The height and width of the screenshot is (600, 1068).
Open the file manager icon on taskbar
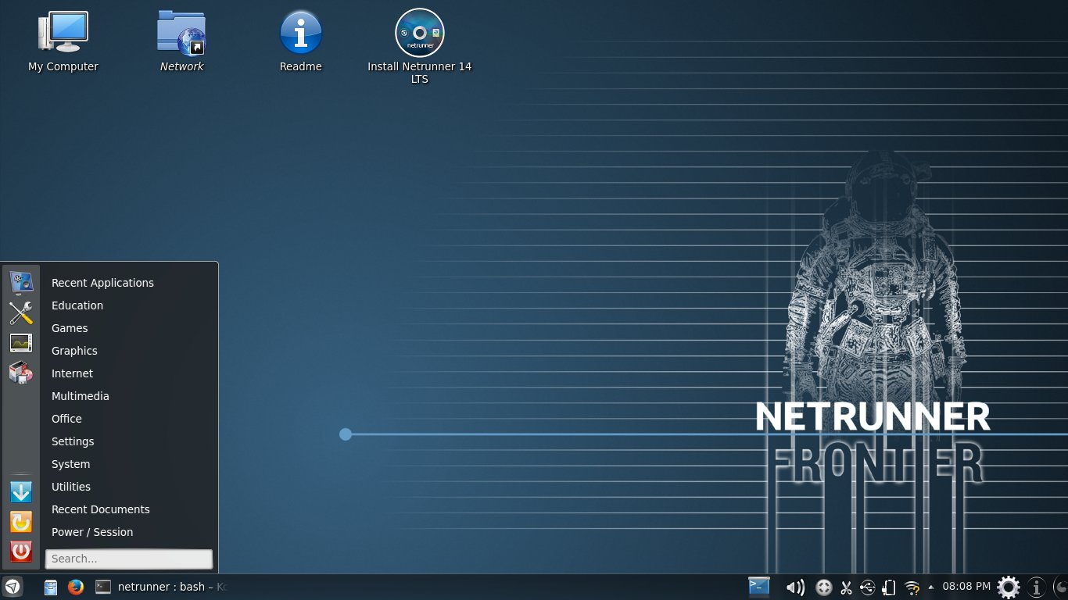(x=51, y=587)
